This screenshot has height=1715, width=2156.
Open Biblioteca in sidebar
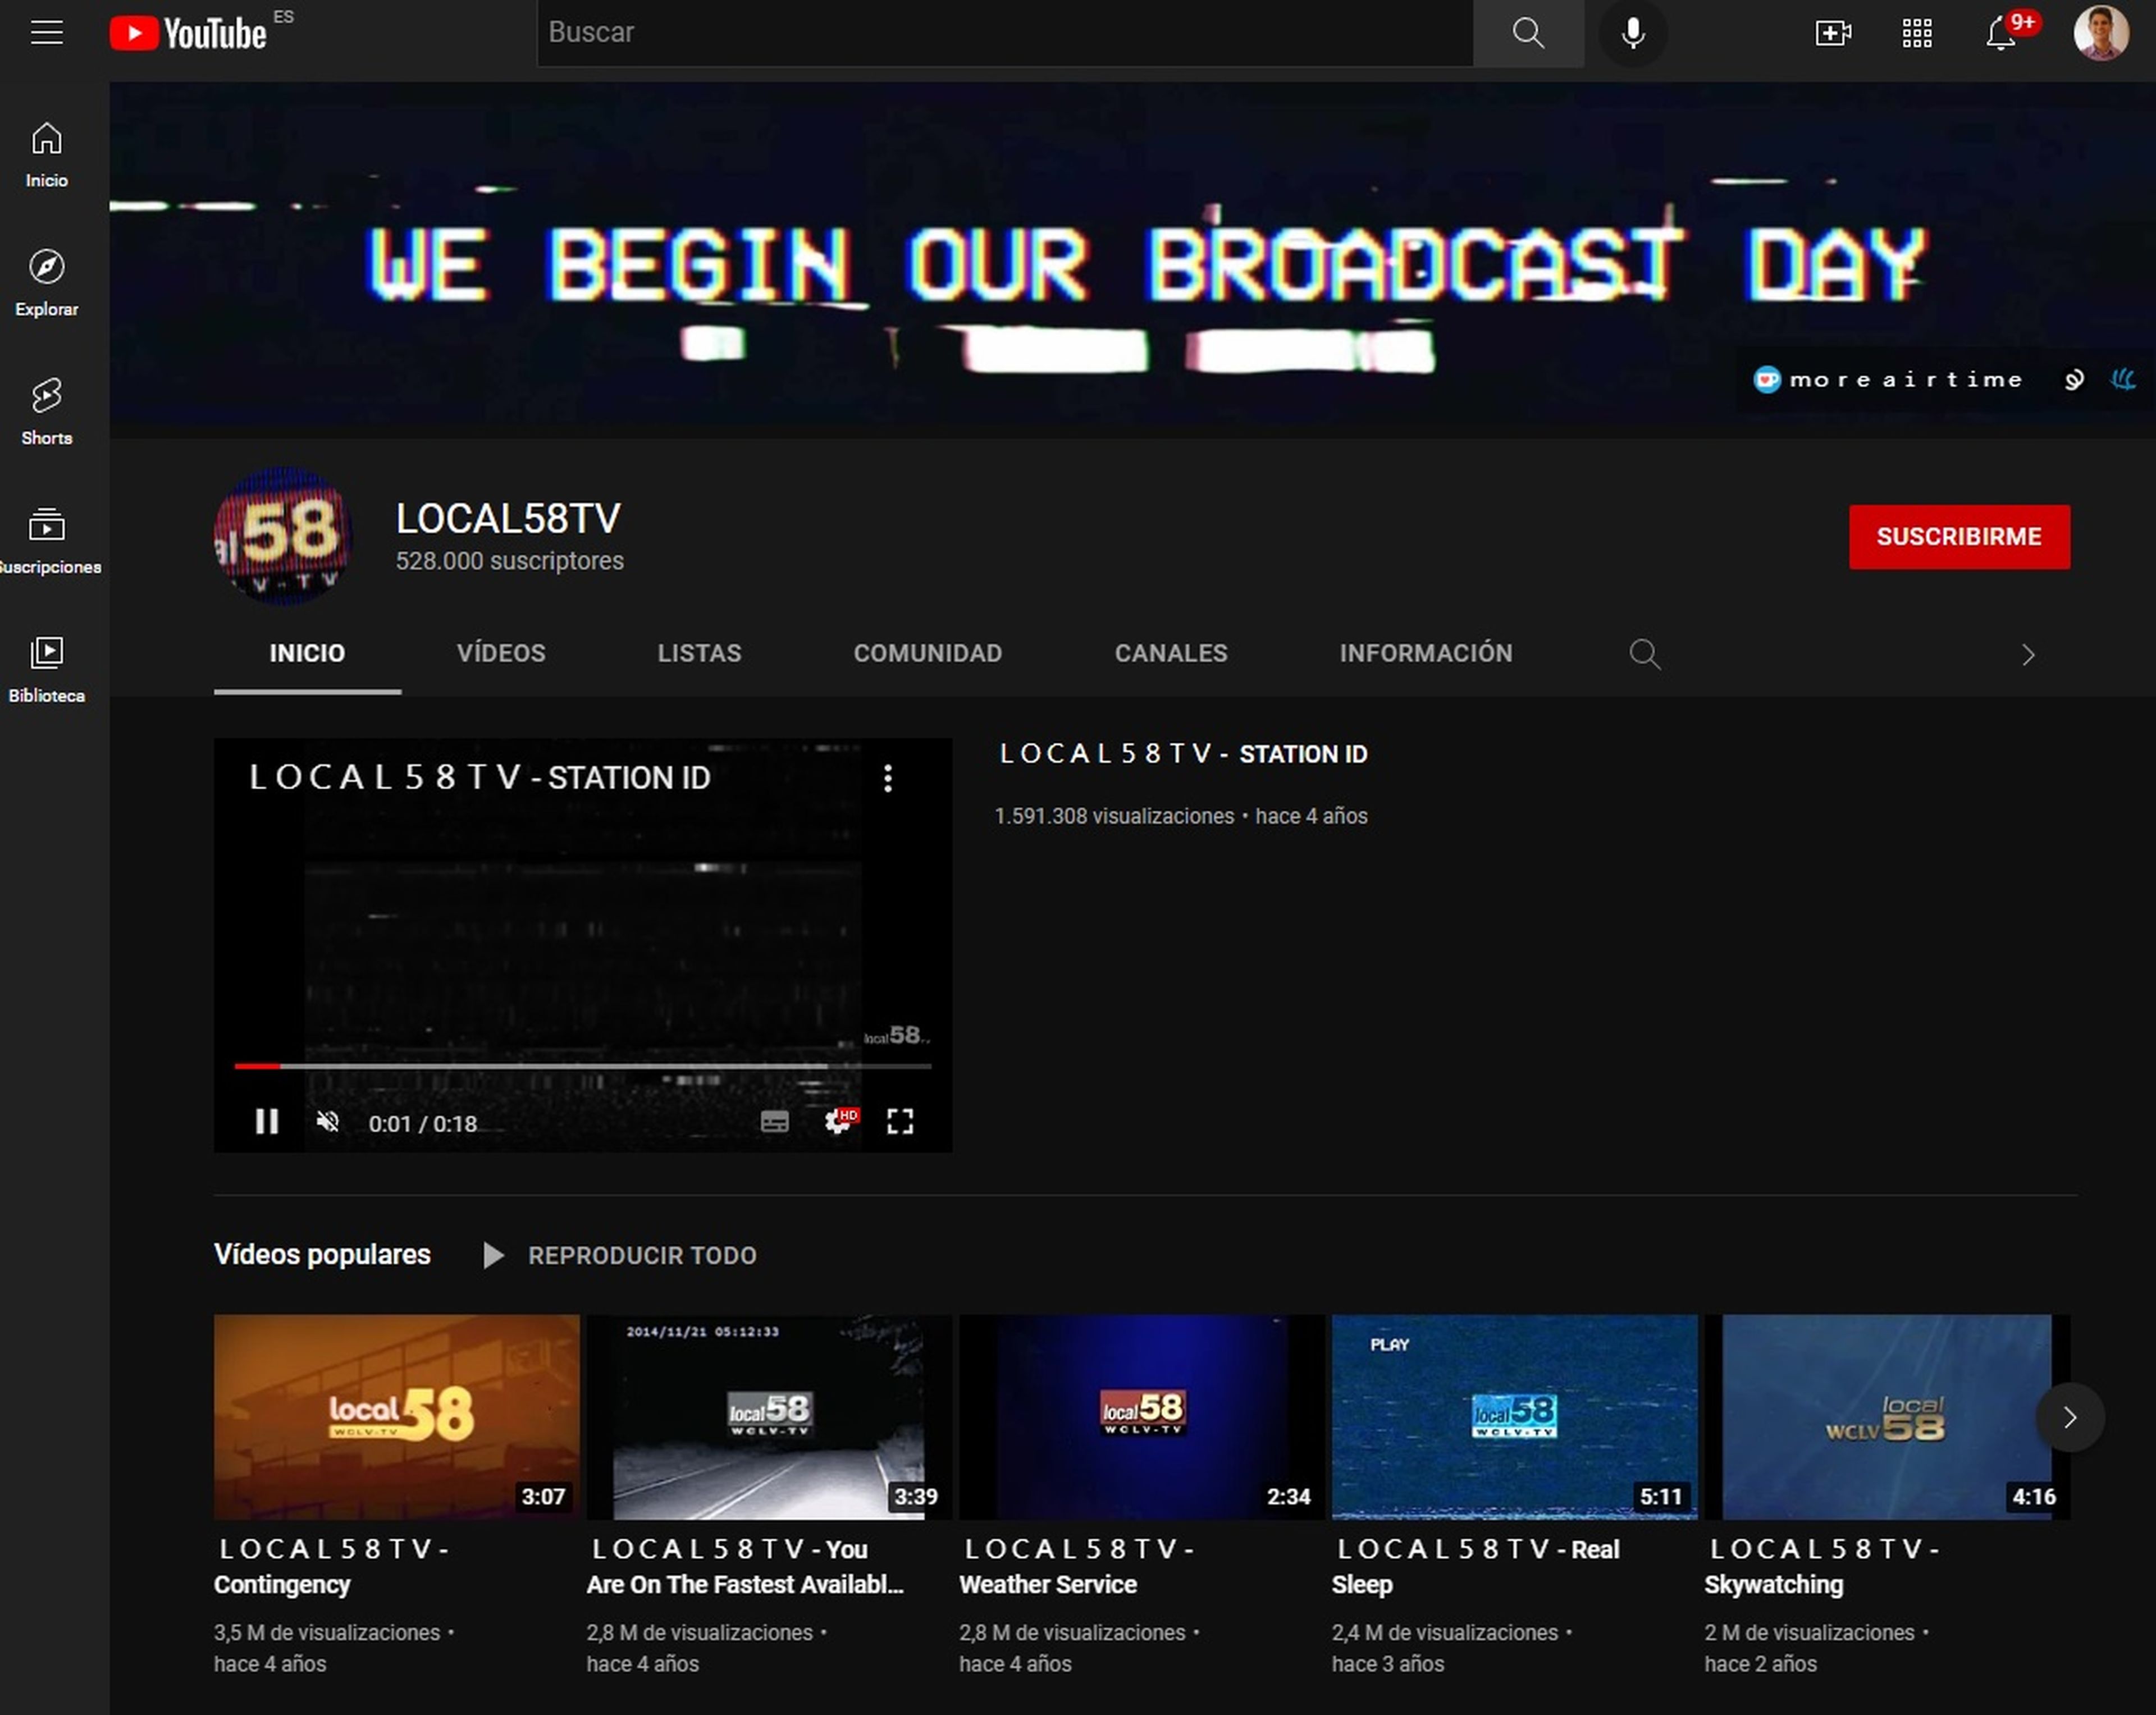[46, 670]
